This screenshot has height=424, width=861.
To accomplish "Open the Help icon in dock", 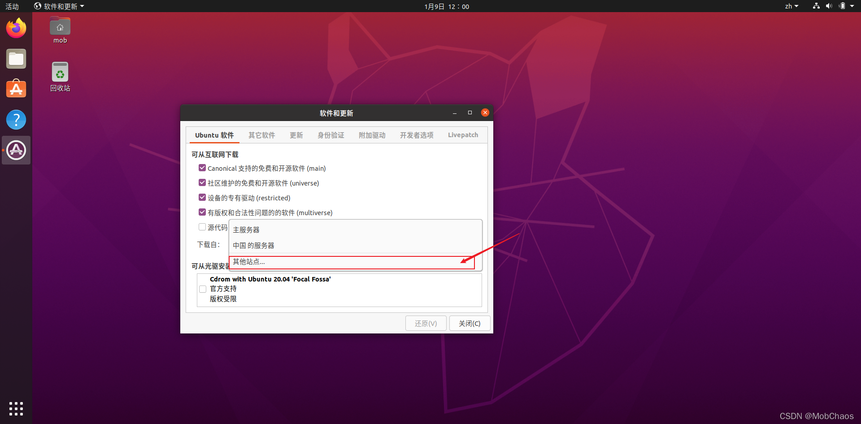I will [16, 120].
